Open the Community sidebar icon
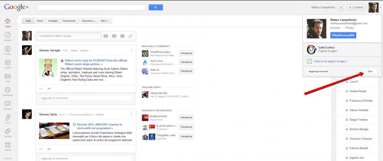This screenshot has height=161, width=383. (8, 90)
